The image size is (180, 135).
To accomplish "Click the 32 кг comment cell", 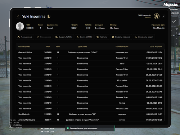I will tap(122, 64).
